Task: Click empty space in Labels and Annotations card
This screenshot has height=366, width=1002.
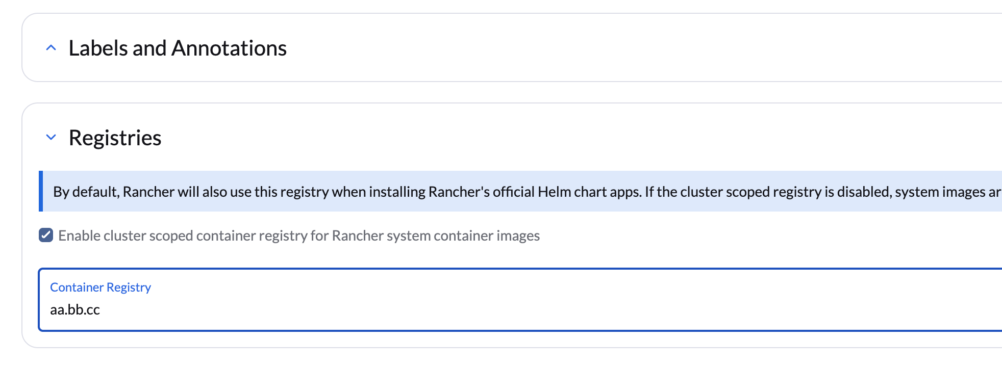Action: coord(612,48)
